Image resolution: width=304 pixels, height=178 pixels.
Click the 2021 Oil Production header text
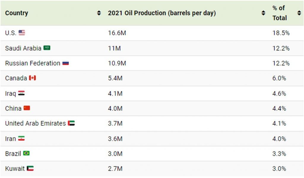pos(162,13)
